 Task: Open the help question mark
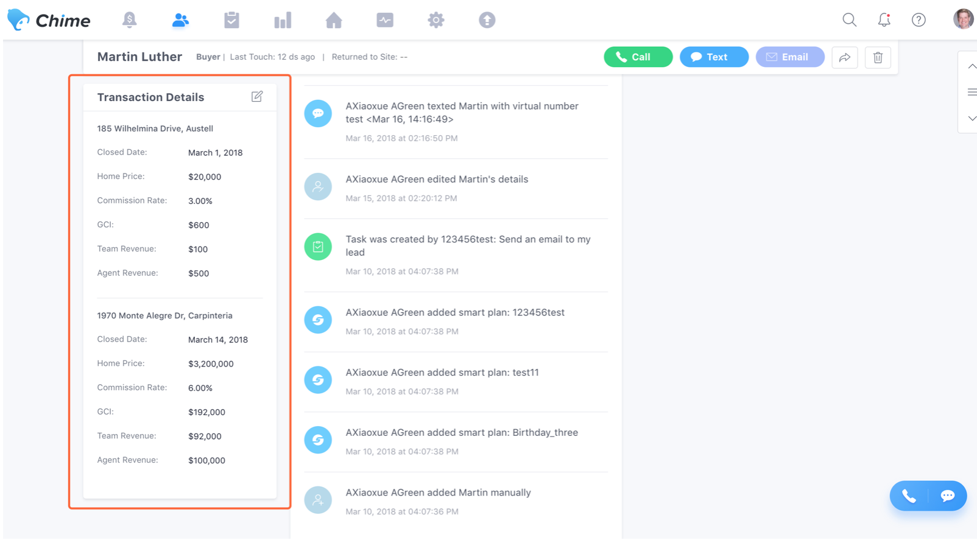tap(919, 20)
